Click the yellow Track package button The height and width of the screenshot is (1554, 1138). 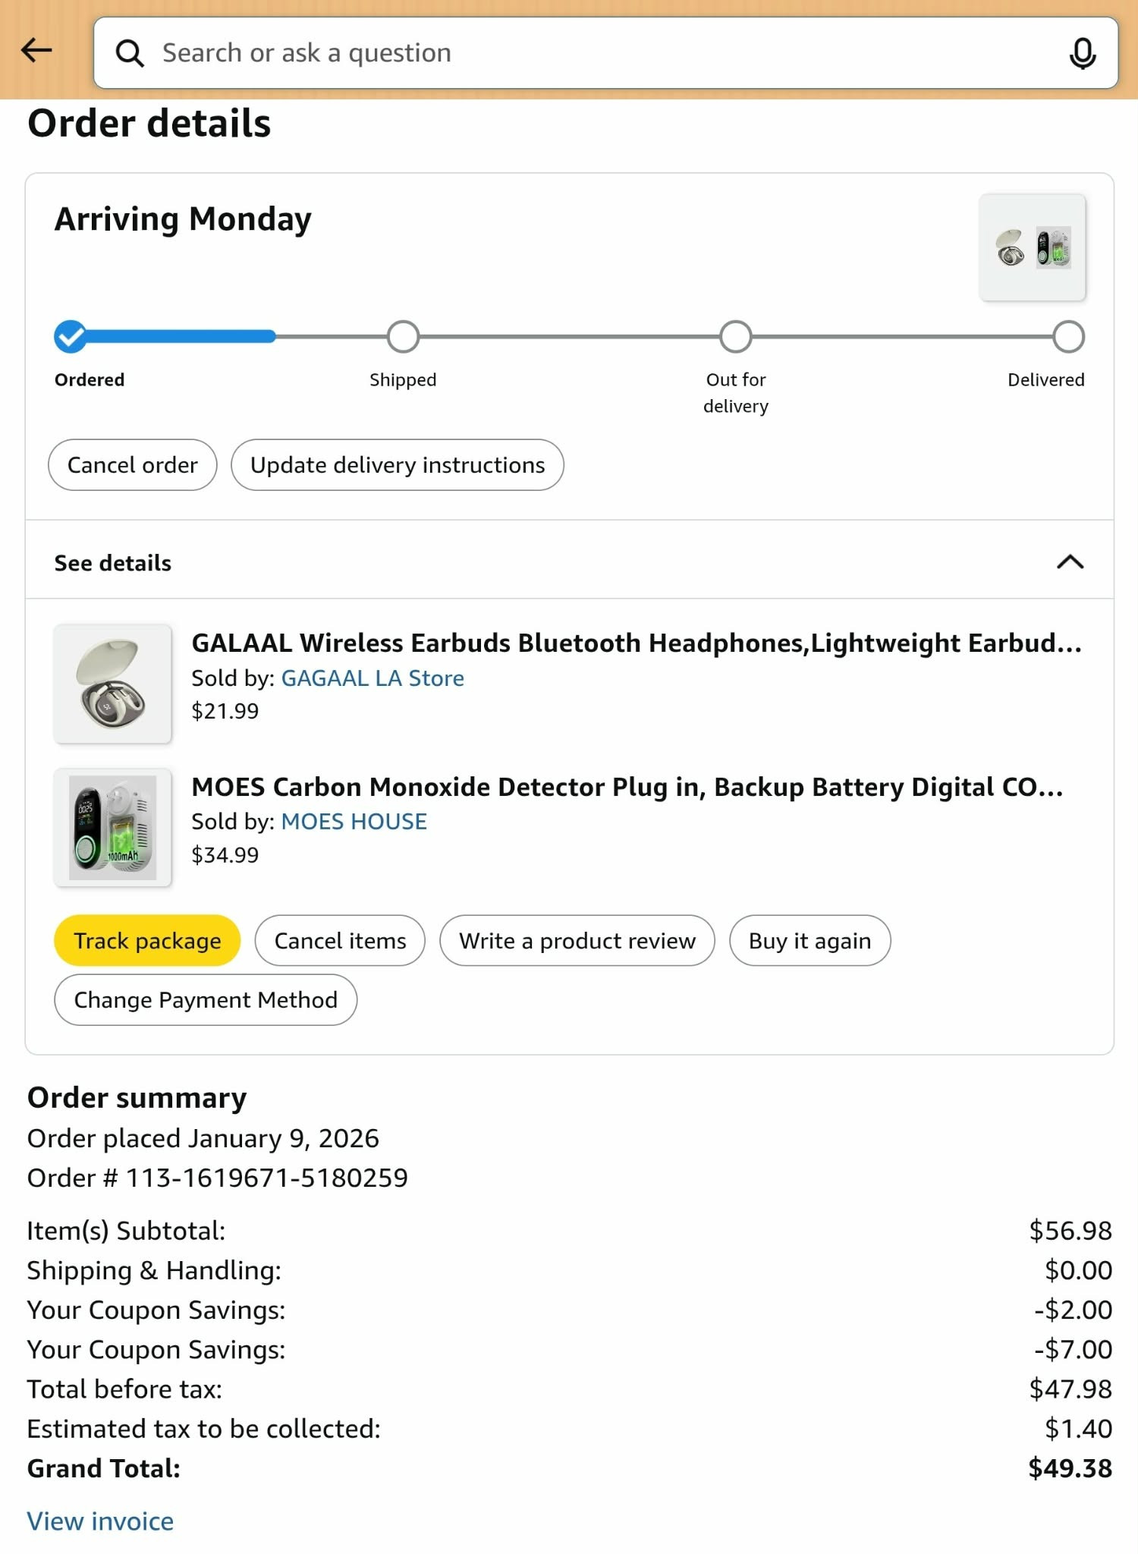click(x=147, y=941)
